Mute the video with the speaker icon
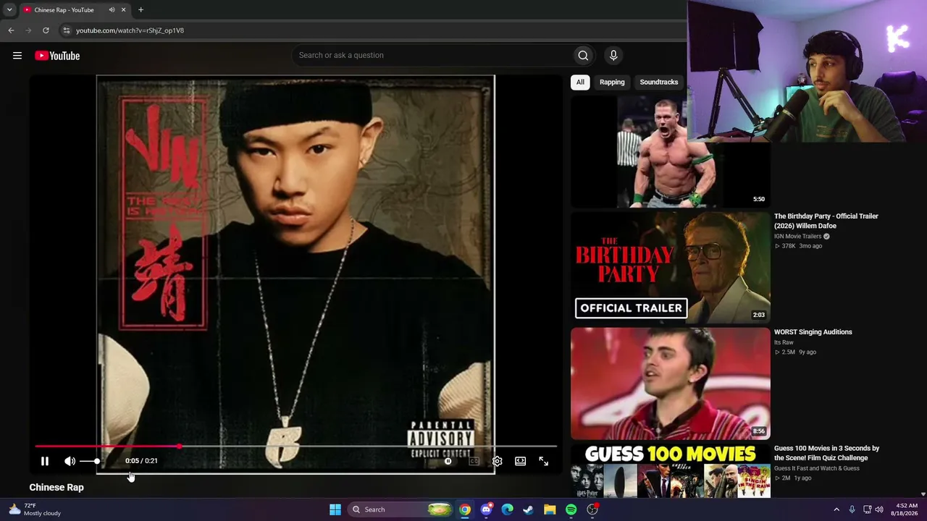Viewport: 927px width, 521px height. point(70,461)
